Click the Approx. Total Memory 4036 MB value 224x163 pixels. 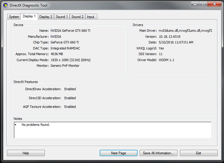pos(57,54)
